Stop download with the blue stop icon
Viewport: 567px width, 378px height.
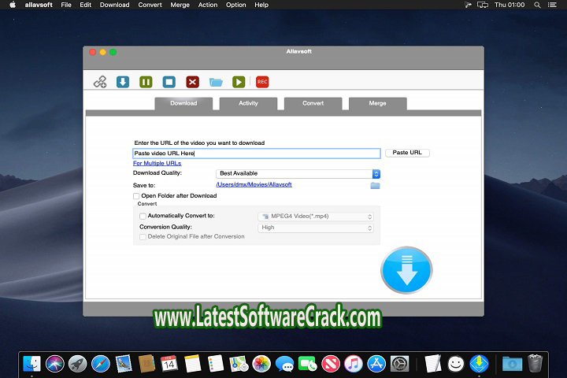coord(169,82)
